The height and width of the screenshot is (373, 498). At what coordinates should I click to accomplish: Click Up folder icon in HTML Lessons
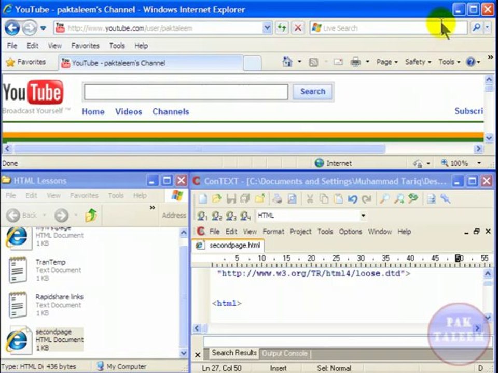91,216
